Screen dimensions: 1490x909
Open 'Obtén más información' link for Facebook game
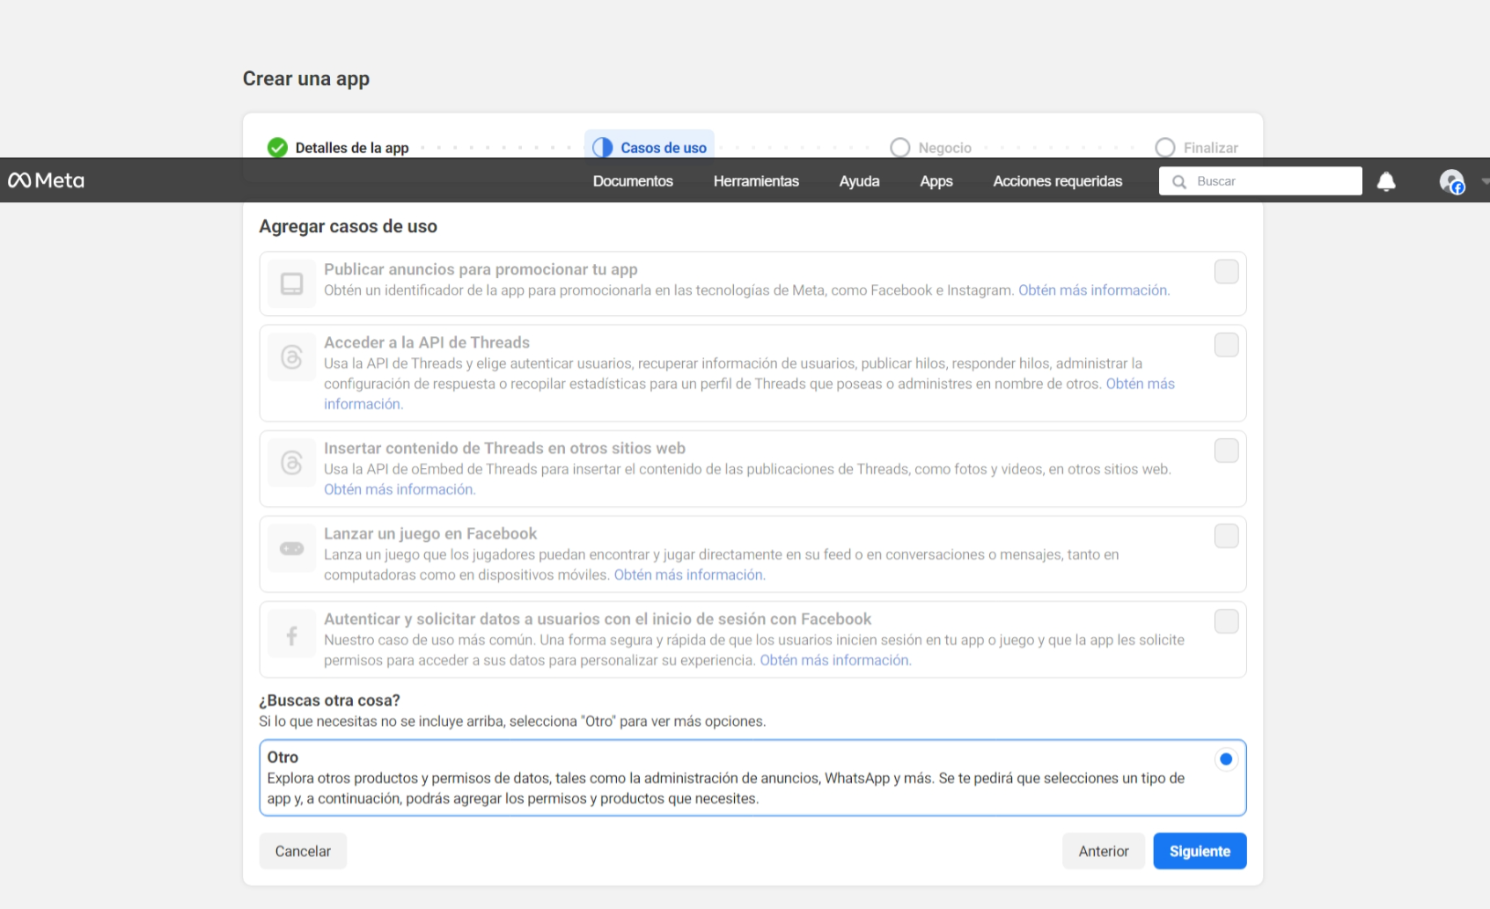pyautogui.click(x=689, y=575)
